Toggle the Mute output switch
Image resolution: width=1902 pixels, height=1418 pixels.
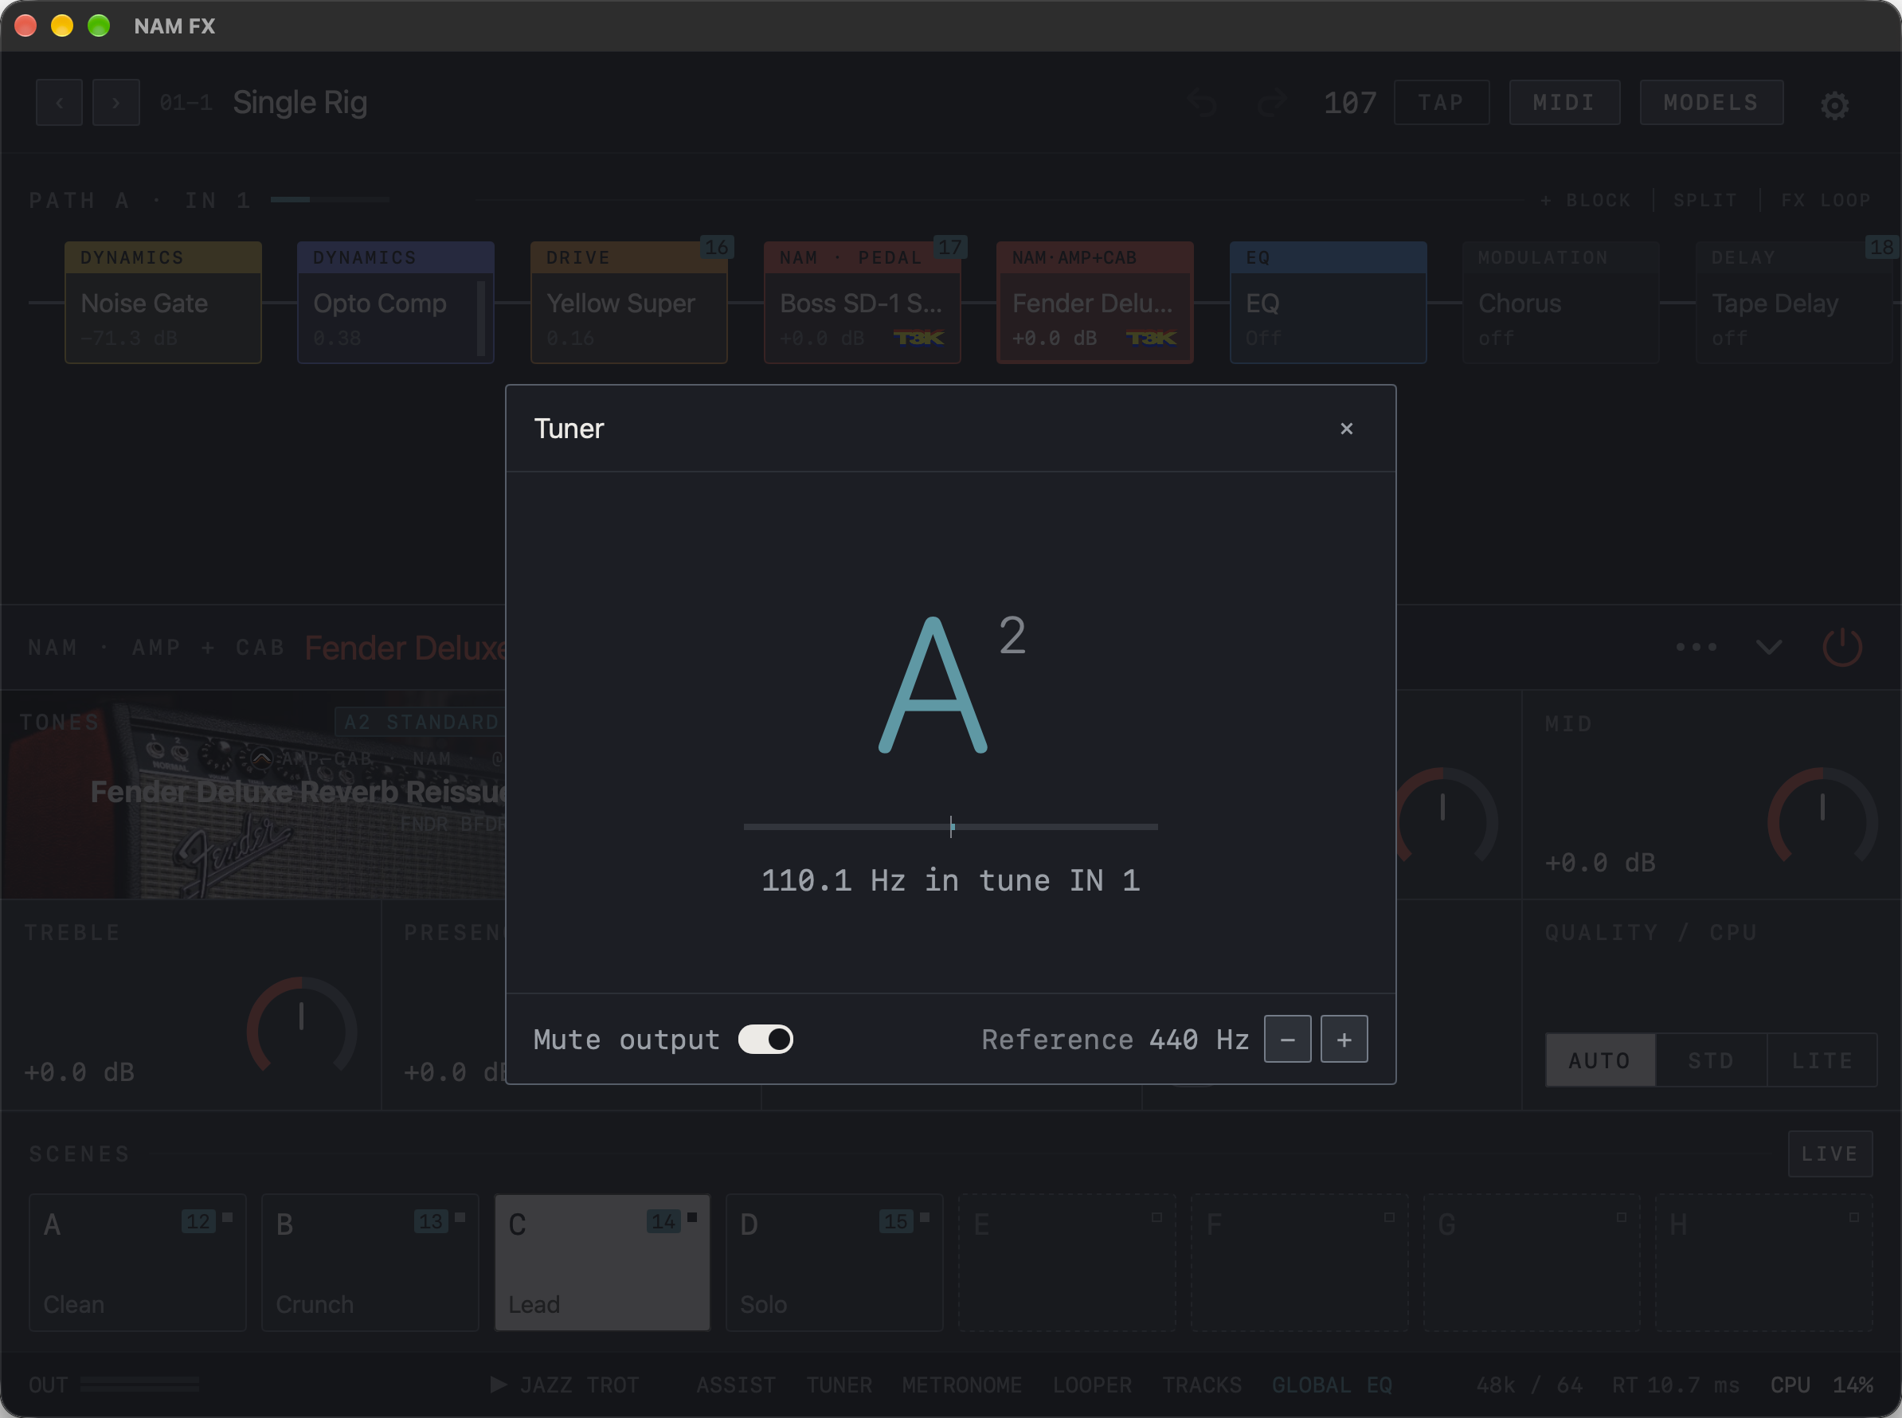pyautogui.click(x=765, y=1040)
